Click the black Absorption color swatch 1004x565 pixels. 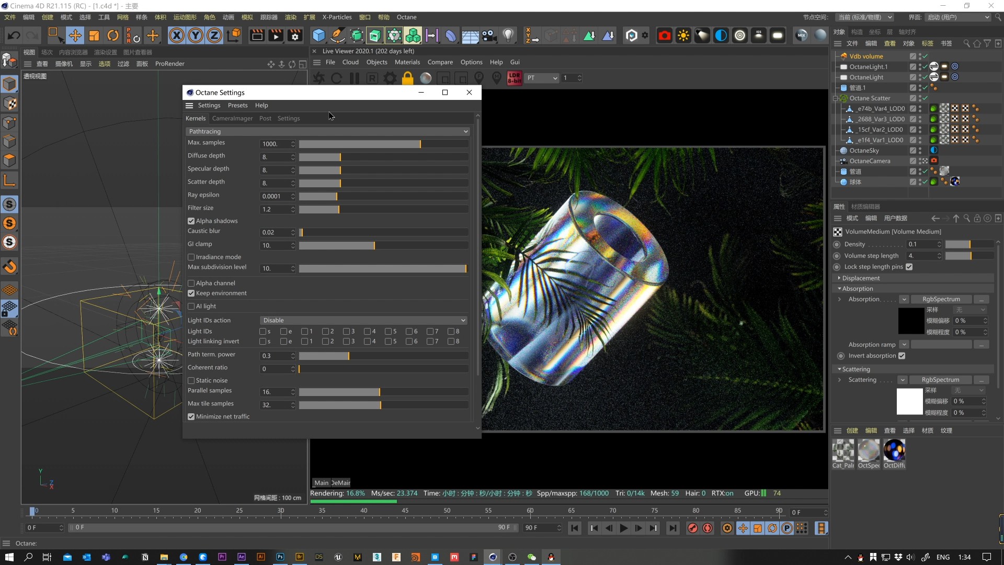point(911,321)
